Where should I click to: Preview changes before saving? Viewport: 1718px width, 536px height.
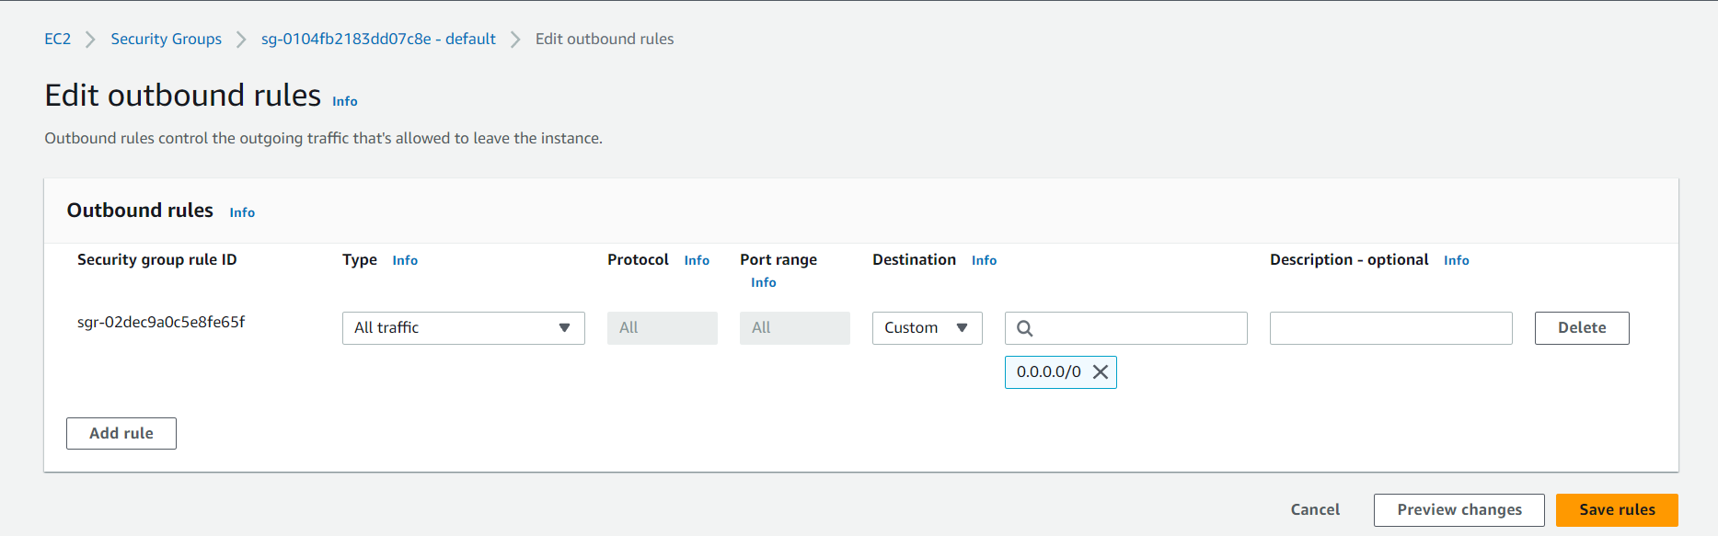tap(1459, 510)
